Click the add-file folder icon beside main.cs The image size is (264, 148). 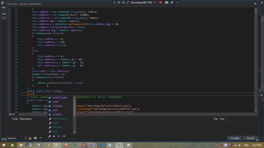(30, 138)
